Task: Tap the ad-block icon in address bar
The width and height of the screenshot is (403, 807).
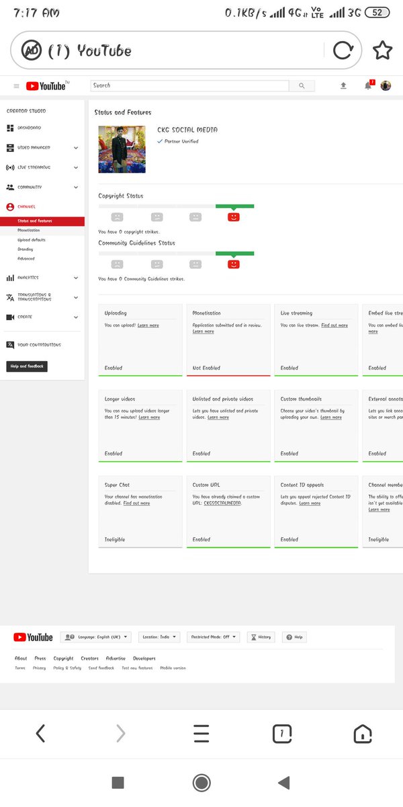Action: pos(31,50)
